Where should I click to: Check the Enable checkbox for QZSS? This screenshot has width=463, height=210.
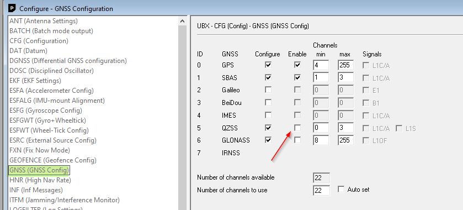click(x=297, y=128)
